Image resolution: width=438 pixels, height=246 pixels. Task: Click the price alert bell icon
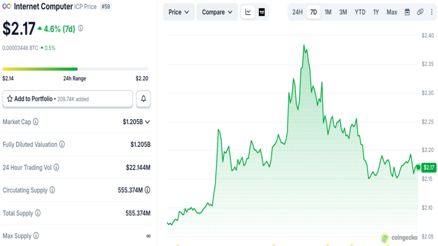(x=143, y=99)
